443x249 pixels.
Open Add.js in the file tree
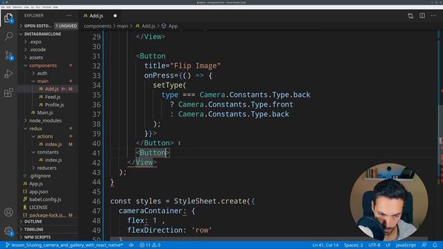pyautogui.click(x=48, y=89)
